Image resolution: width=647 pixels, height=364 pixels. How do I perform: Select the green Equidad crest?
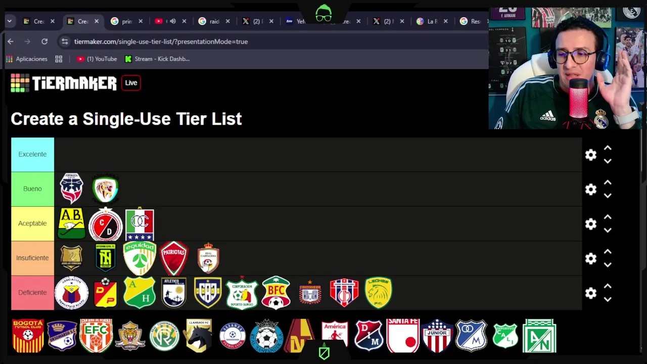point(140,258)
